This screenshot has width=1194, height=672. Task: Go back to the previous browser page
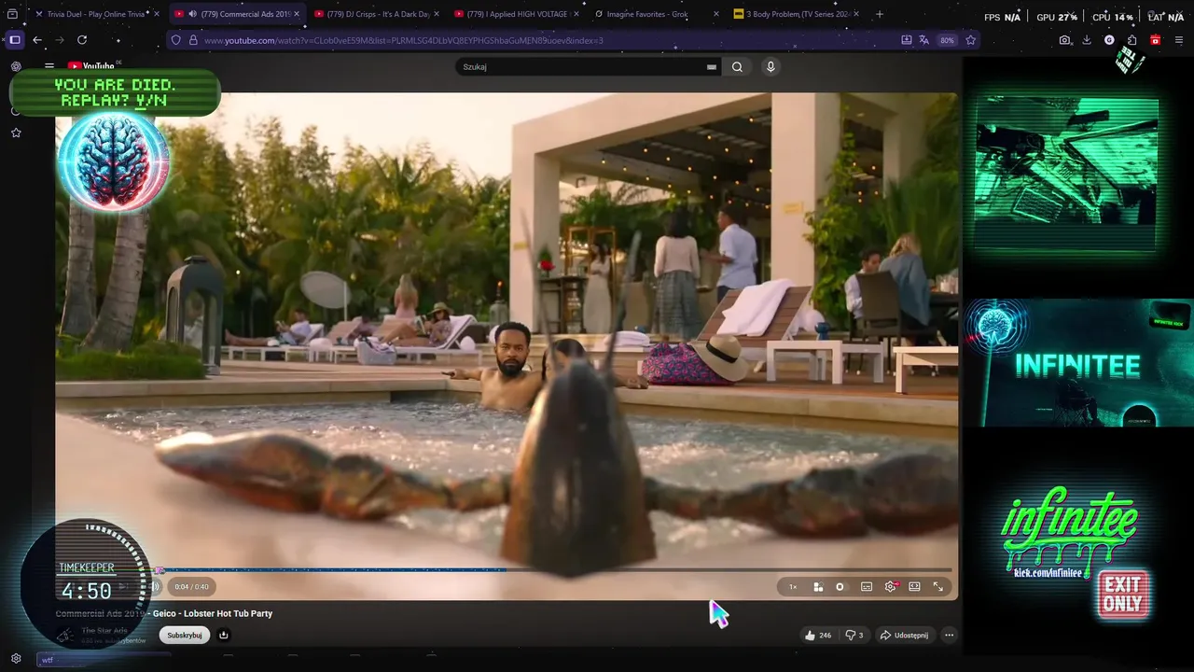click(37, 40)
